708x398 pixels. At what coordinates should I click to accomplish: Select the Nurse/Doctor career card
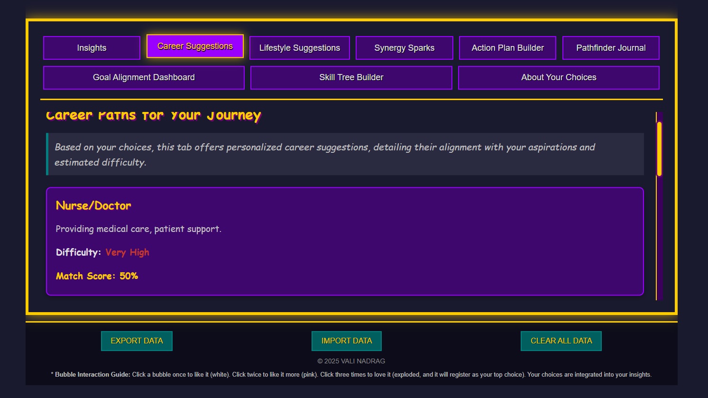pos(345,241)
